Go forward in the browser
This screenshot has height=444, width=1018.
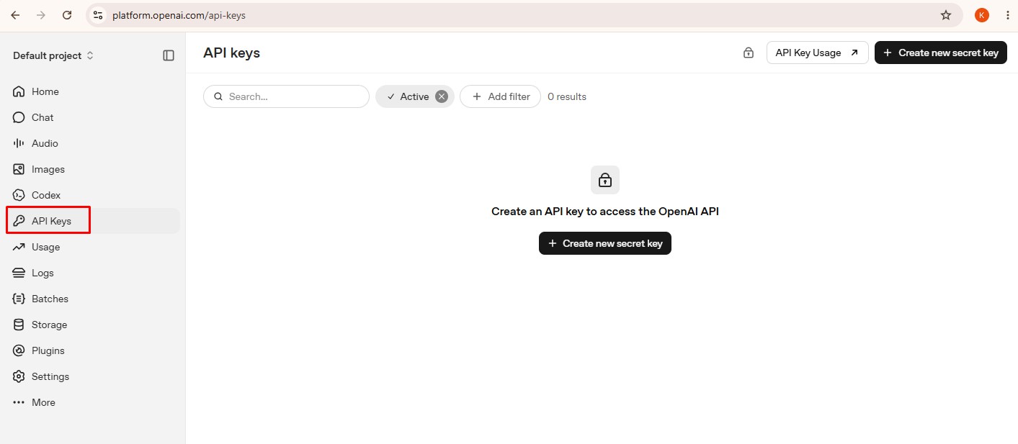click(x=41, y=15)
